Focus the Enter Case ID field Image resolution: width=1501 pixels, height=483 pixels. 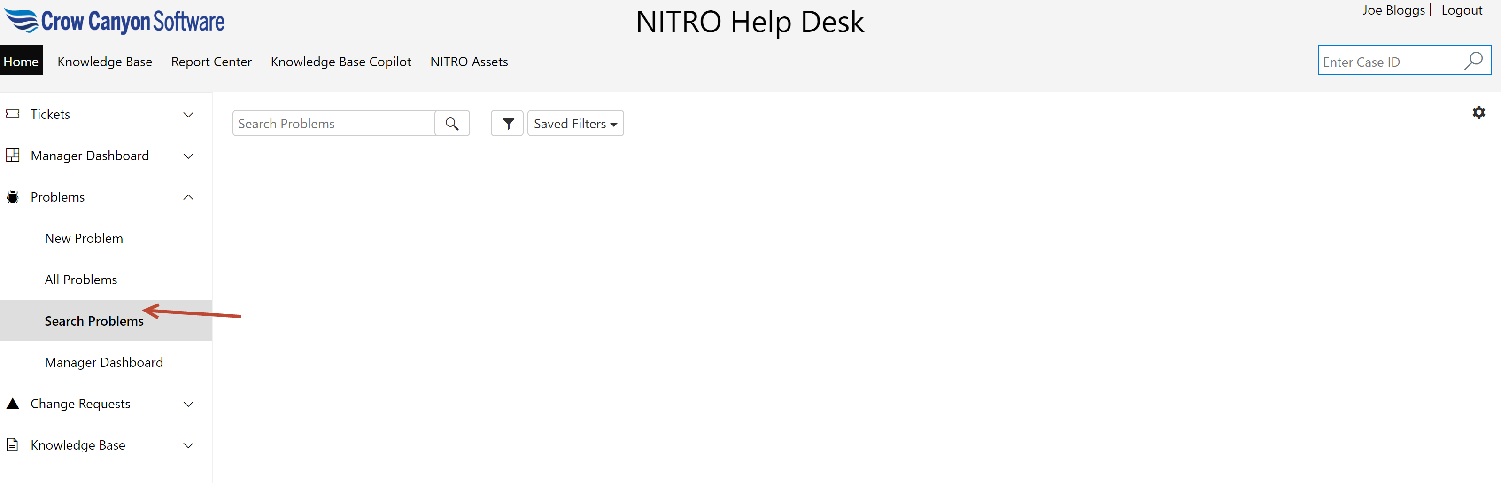(x=1389, y=62)
